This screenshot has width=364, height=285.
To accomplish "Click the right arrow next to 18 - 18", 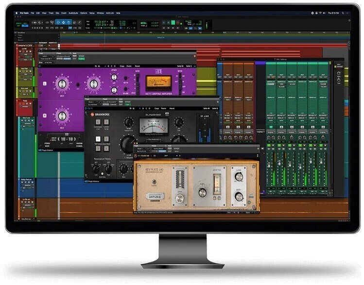I will pos(75,139).
